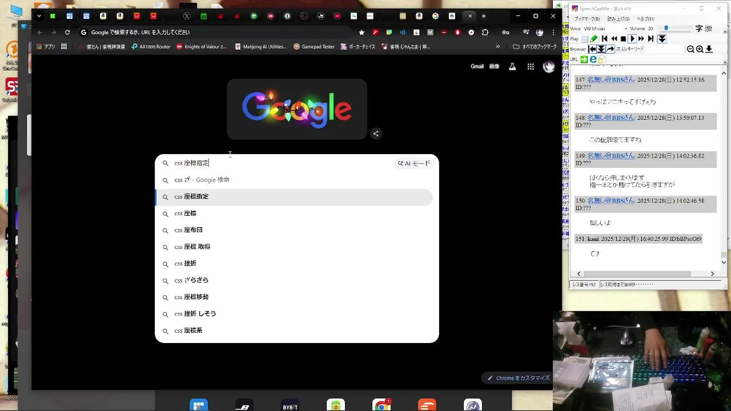Switch to the Notion tab
The height and width of the screenshot is (411, 731).
452,16
